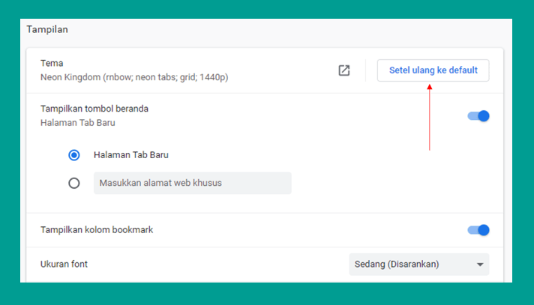Click the Neon Kingdom theme name
Screen dimensions: 534x305
pyautogui.click(x=134, y=77)
